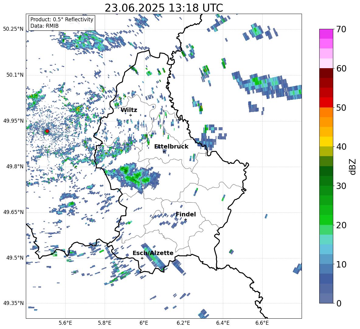The width and height of the screenshot is (360, 329).
Task: Click the red radar site marker
Action: pyautogui.click(x=47, y=131)
